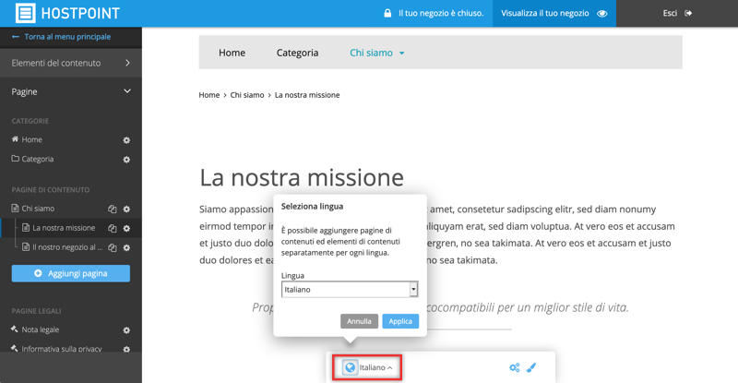The height and width of the screenshot is (383, 738).
Task: Duplicate La nostra missione page via copy icon
Action: pyautogui.click(x=112, y=228)
